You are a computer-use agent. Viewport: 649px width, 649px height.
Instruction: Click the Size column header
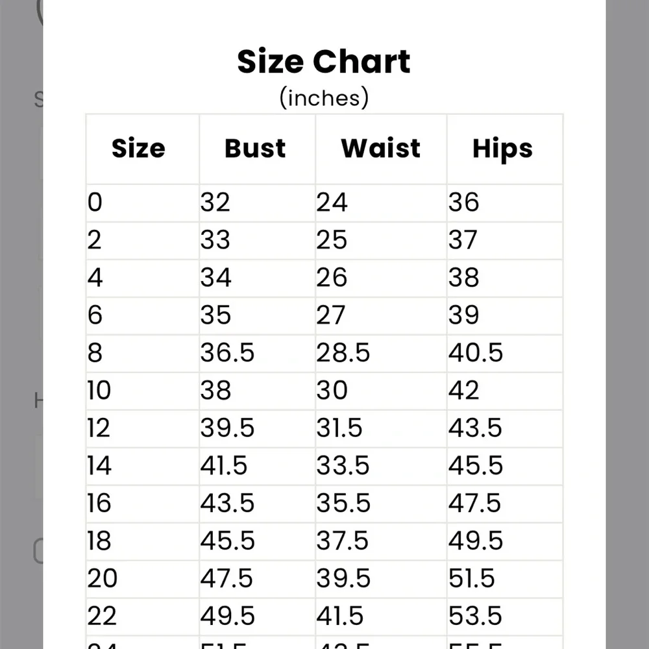[x=138, y=148]
